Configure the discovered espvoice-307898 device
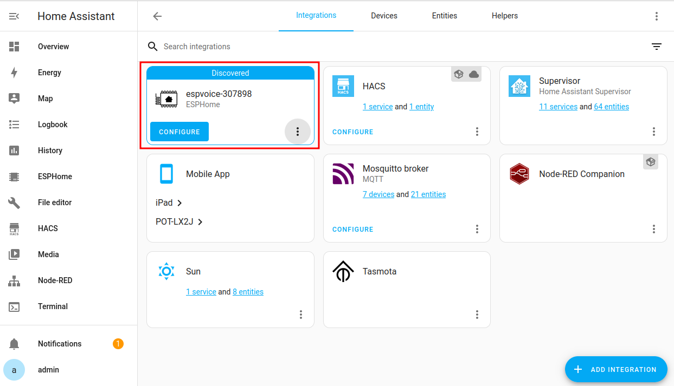The height and width of the screenshot is (386, 674). point(179,132)
